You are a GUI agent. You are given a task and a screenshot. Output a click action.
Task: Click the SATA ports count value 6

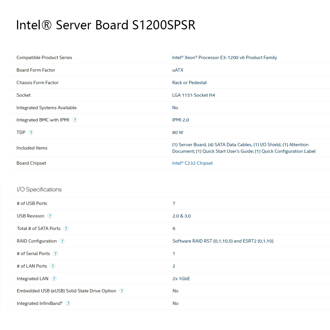[174, 229]
